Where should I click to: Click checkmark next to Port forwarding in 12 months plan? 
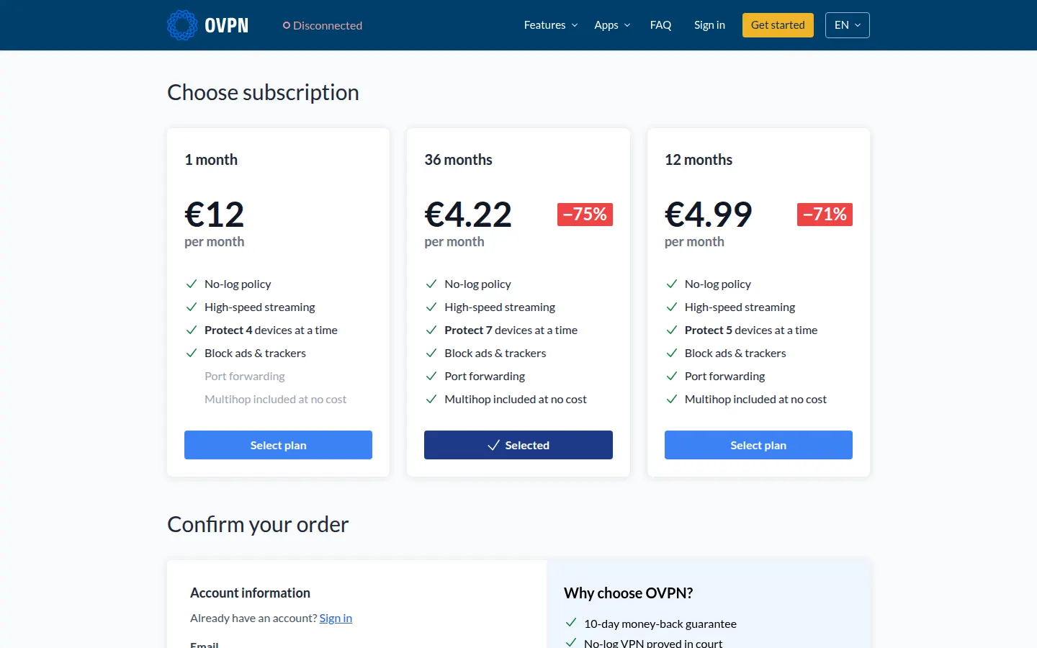pos(672,377)
